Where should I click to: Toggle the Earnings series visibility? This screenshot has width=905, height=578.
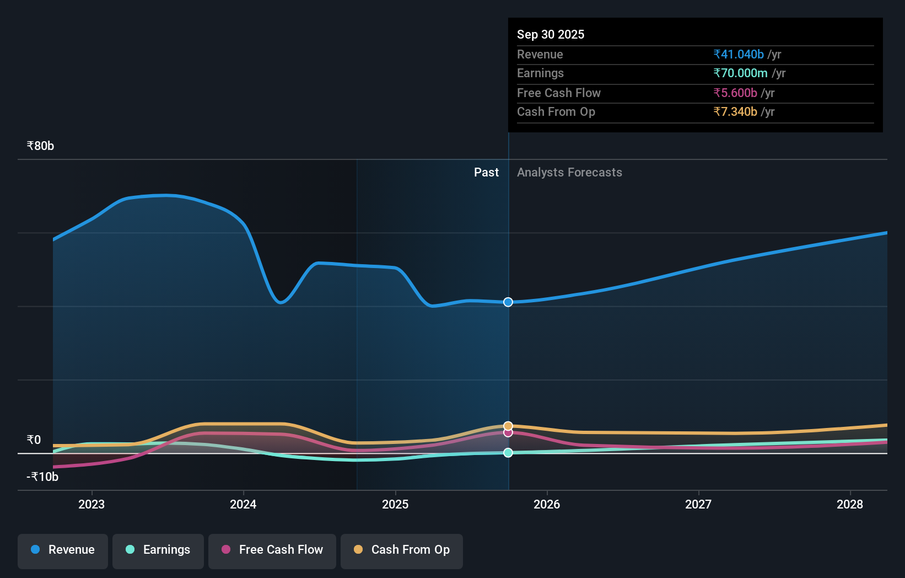pos(158,550)
